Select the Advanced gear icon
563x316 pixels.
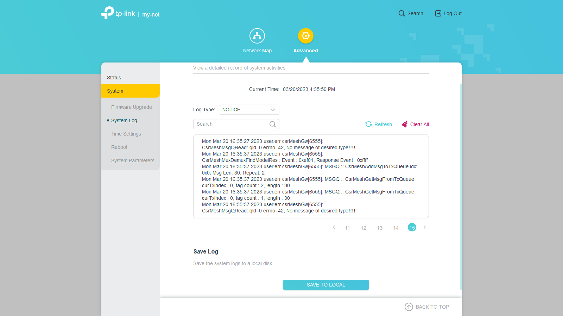(305, 36)
